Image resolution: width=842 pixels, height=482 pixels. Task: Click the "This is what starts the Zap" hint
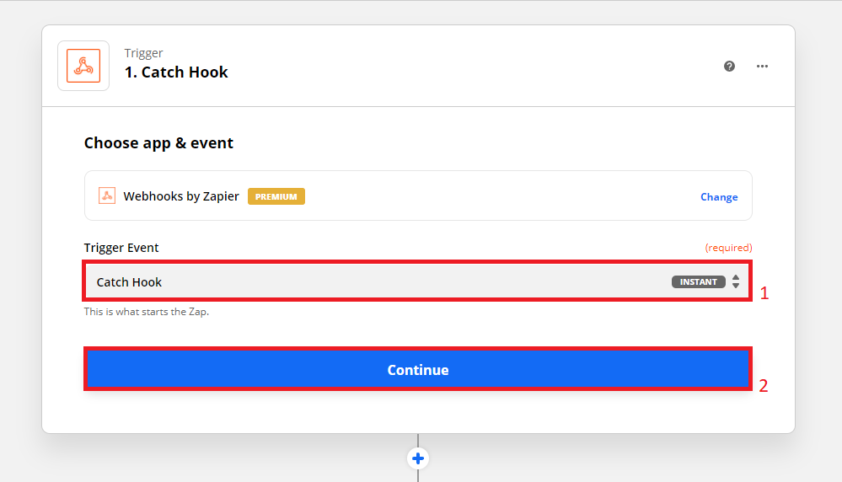(x=146, y=312)
